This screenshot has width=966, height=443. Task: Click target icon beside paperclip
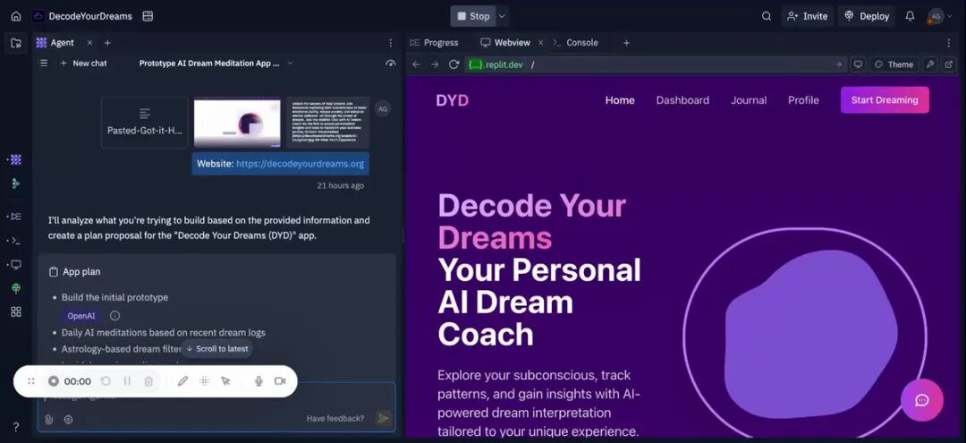pyautogui.click(x=68, y=419)
